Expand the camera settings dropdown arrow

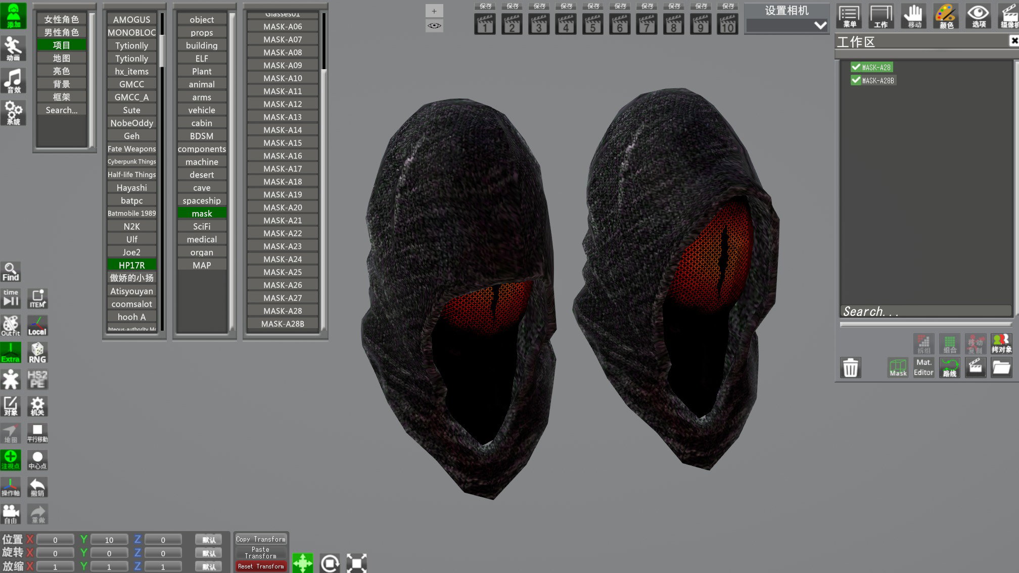point(820,25)
